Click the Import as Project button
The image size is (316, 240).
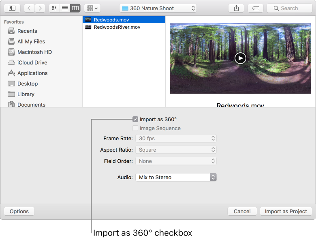point(286,211)
